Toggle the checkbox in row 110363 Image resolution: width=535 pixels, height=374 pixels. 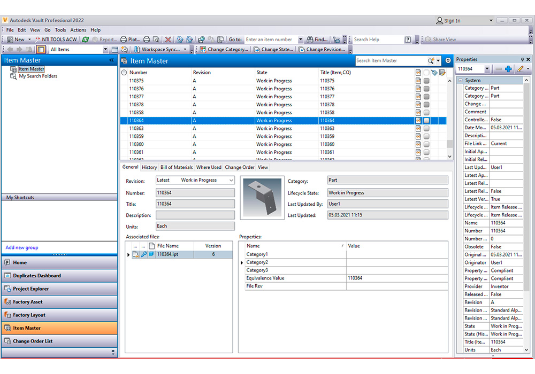[x=426, y=128]
